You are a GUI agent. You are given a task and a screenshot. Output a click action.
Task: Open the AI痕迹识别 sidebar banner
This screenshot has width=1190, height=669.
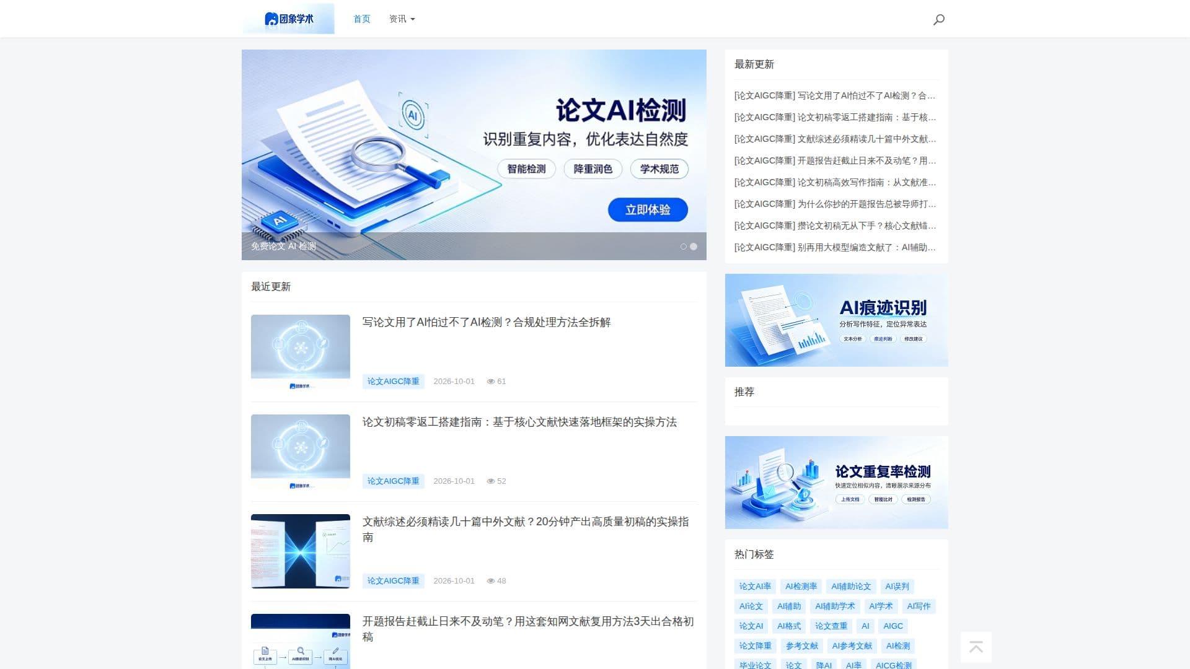coord(837,320)
